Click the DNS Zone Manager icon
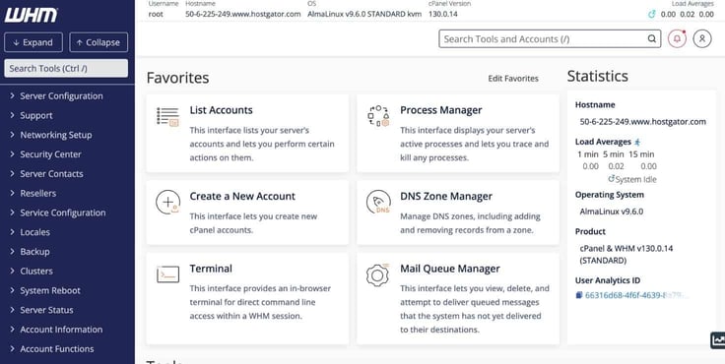725x364 pixels. point(378,202)
